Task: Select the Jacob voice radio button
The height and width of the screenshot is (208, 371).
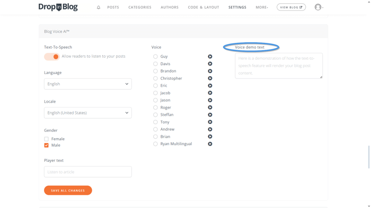Action: point(155,93)
